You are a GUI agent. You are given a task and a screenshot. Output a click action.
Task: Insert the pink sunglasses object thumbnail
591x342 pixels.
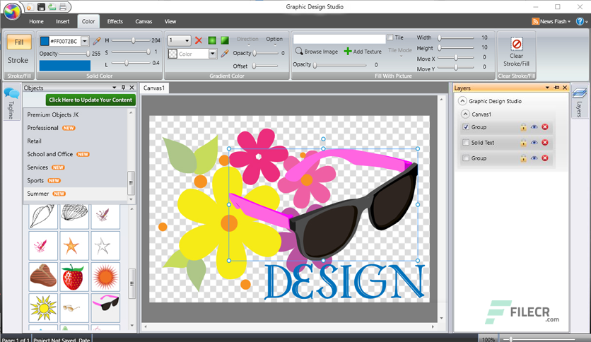[x=105, y=307]
